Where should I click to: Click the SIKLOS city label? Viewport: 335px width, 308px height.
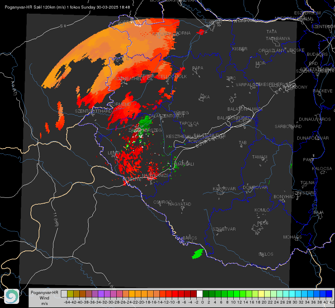(x=266, y=254)
